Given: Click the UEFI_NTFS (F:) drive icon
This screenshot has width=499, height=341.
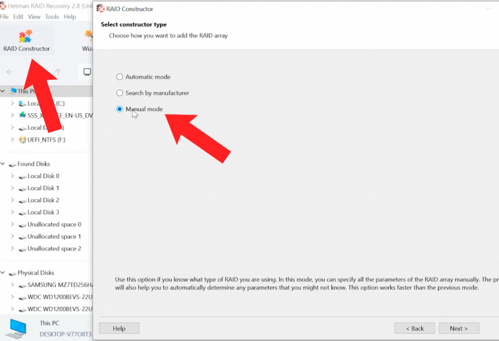Looking at the screenshot, I should click(x=23, y=140).
